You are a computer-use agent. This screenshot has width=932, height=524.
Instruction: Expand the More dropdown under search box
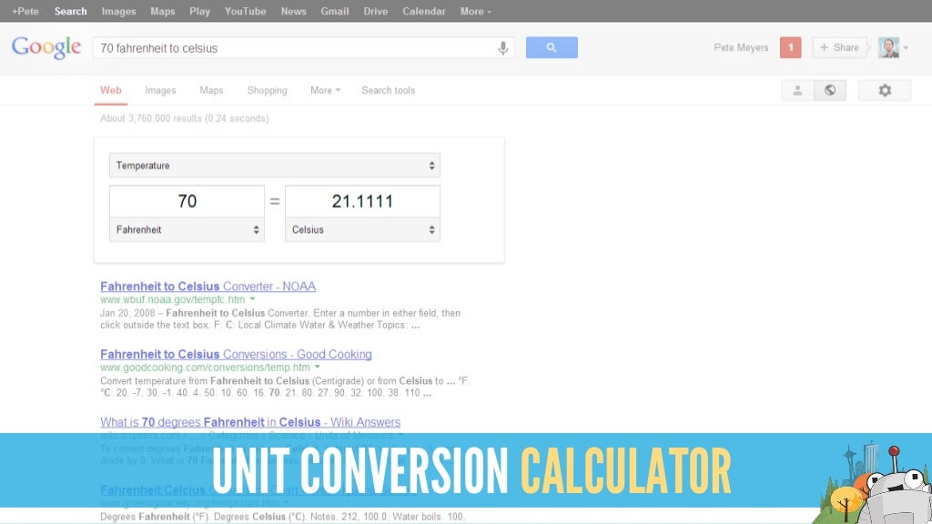(x=325, y=90)
